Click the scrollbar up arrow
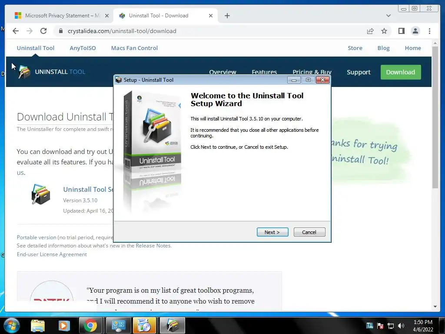Viewport: 445px width, 334px height. (435, 43)
